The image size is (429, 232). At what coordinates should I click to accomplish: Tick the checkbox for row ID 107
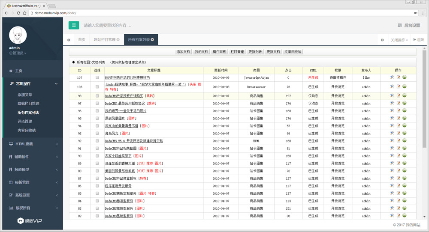[97, 77]
